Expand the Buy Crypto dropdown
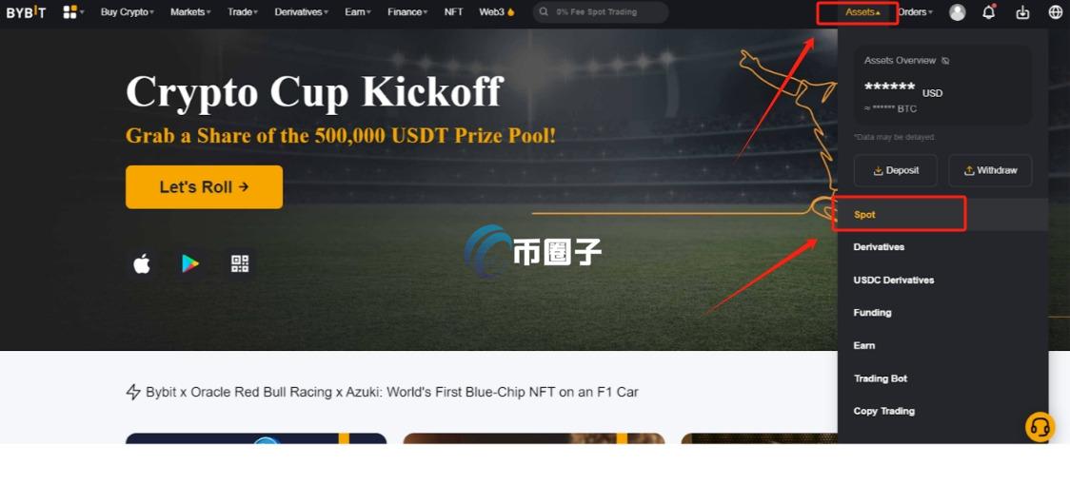Screen dimensions: 1070x504 128,11
